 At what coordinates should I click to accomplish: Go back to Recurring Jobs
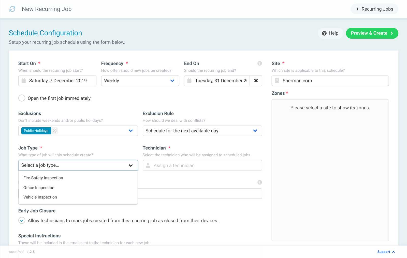(374, 9)
